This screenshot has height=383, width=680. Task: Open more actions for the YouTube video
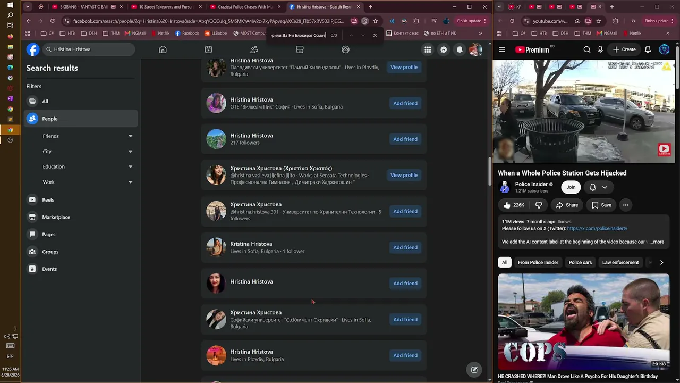626,205
